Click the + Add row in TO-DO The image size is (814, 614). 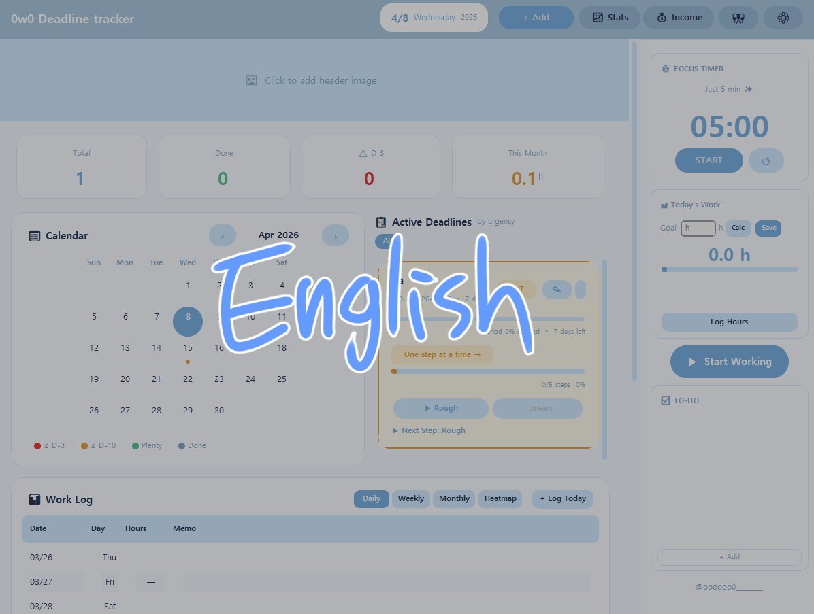point(729,557)
